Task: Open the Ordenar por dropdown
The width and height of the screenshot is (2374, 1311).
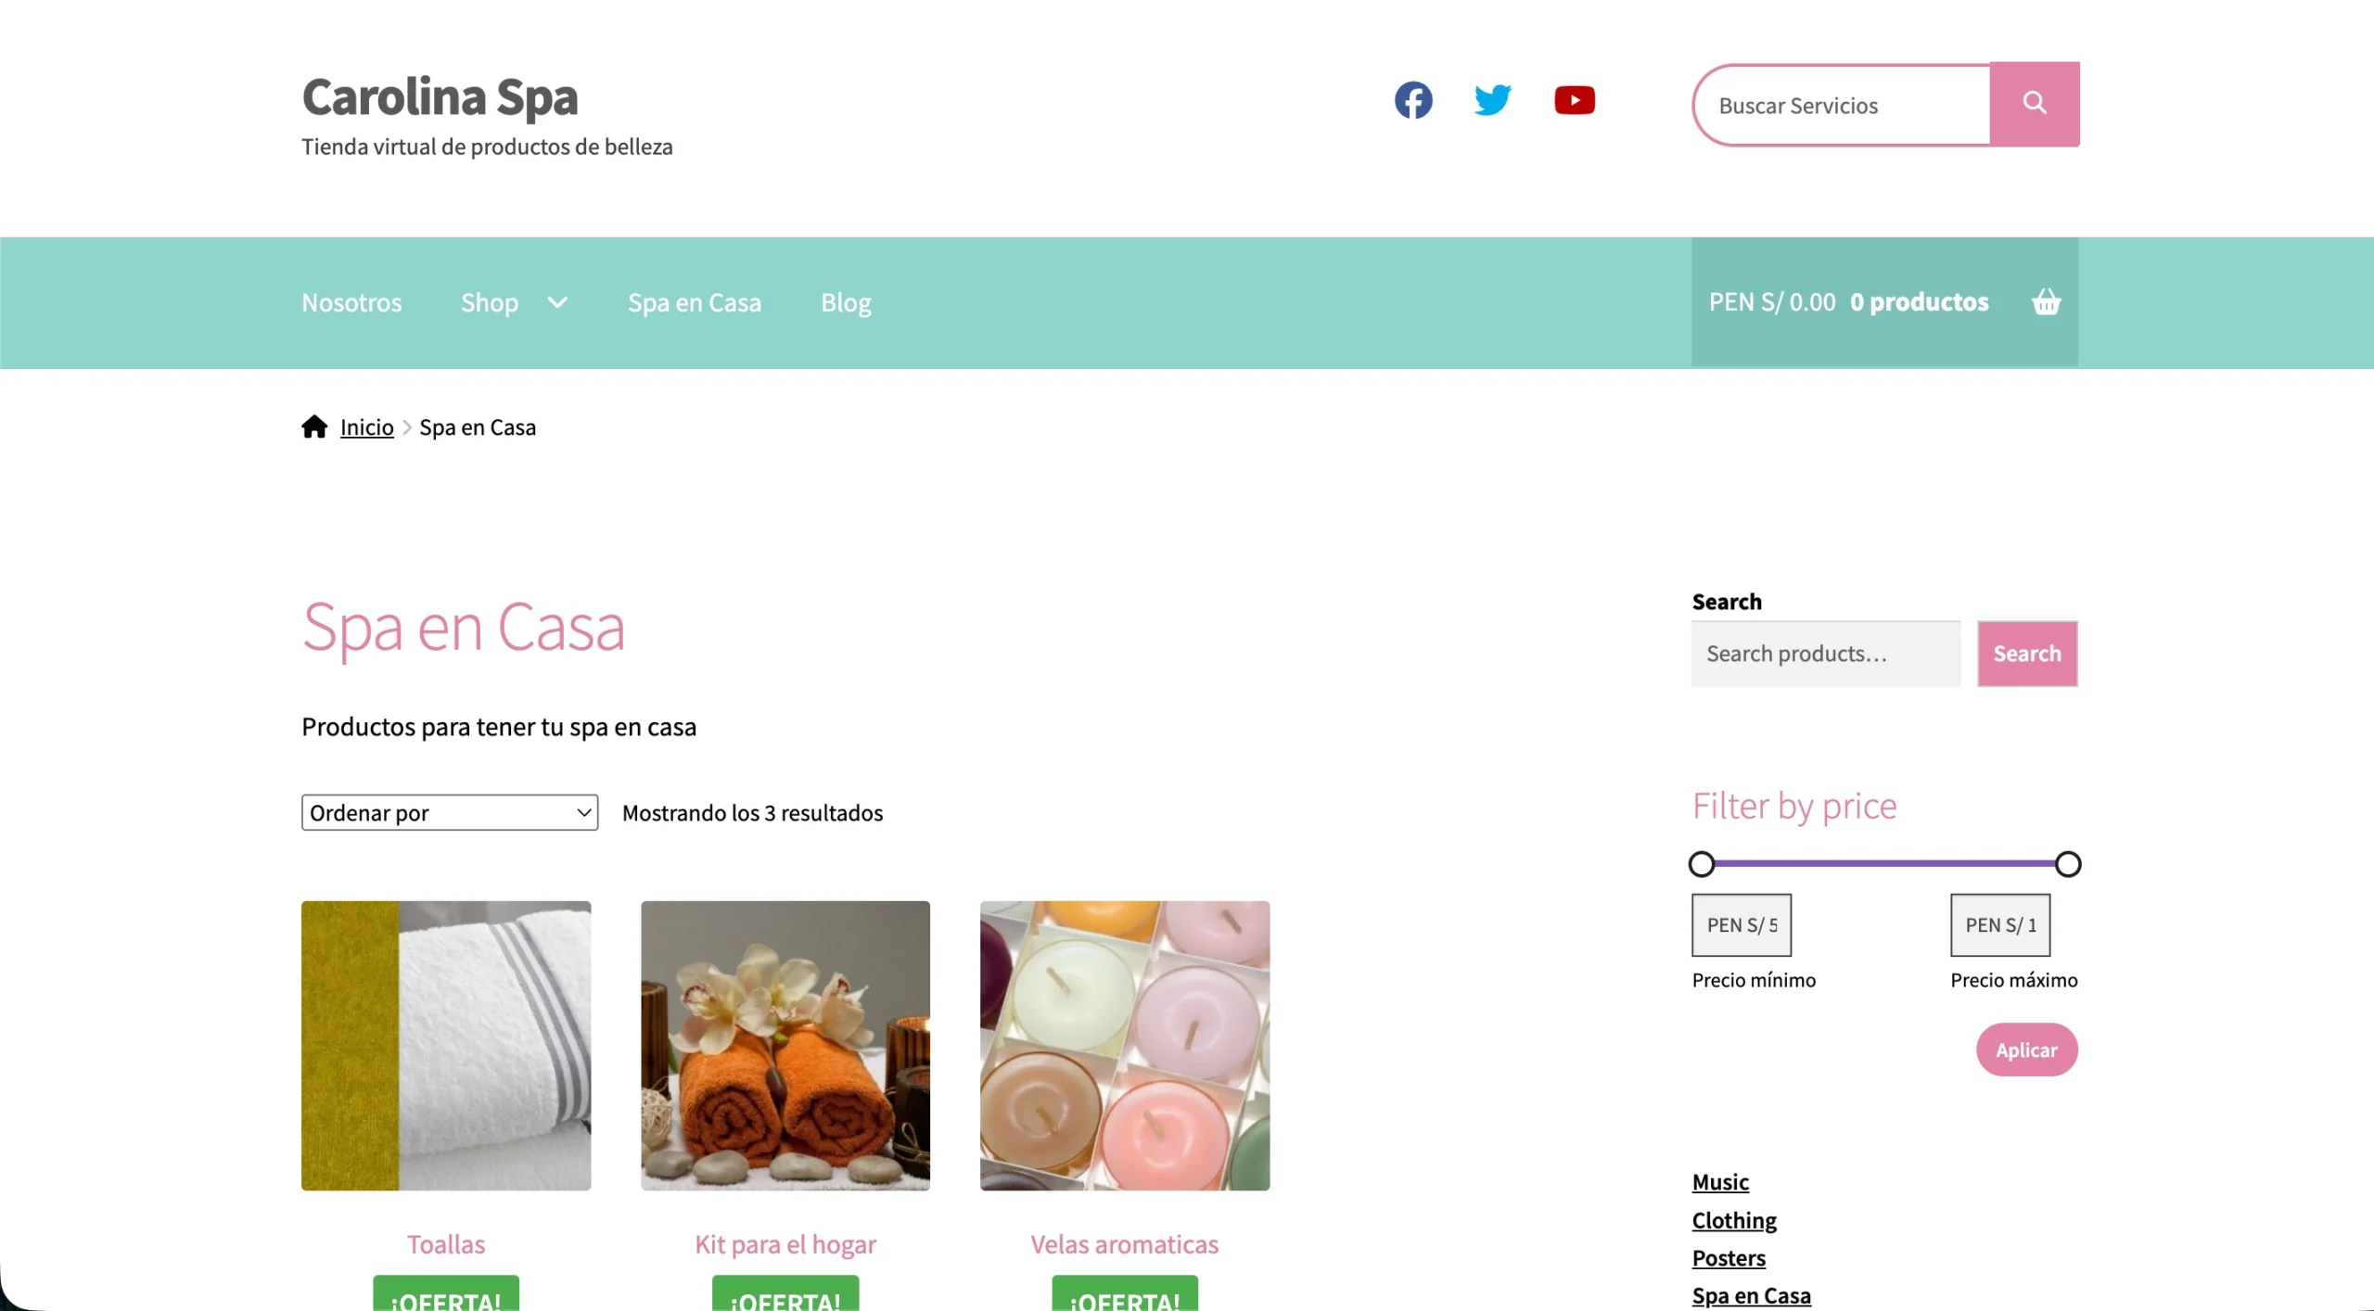Action: [450, 812]
